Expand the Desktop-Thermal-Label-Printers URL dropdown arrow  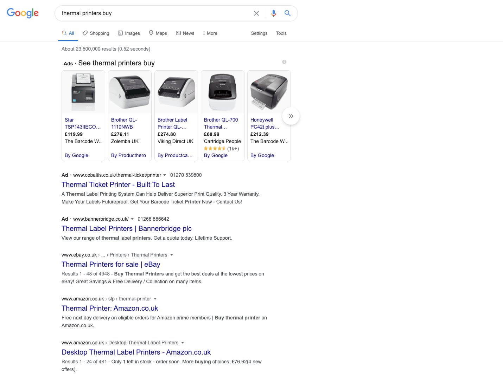(x=183, y=343)
